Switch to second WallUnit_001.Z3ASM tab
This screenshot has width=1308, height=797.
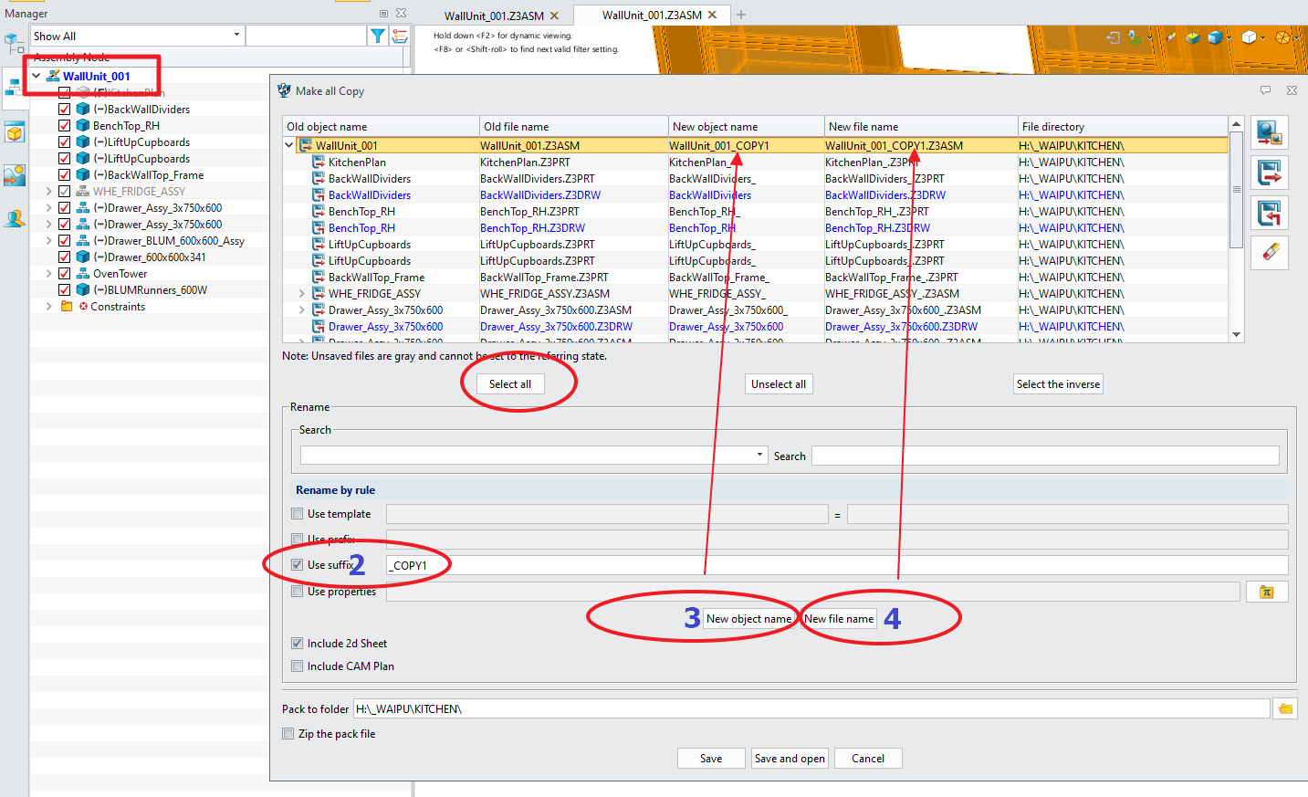click(x=652, y=15)
